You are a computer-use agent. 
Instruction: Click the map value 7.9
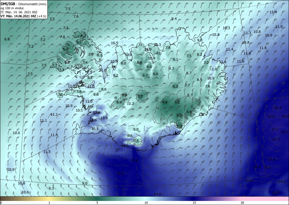[91, 54]
